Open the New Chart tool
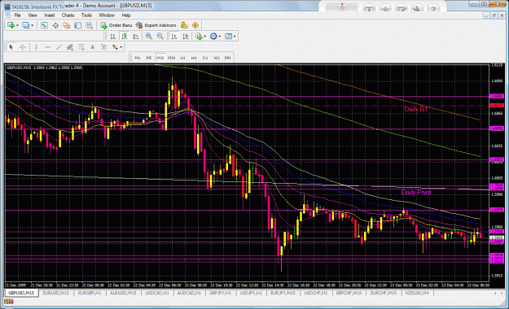 (11, 25)
